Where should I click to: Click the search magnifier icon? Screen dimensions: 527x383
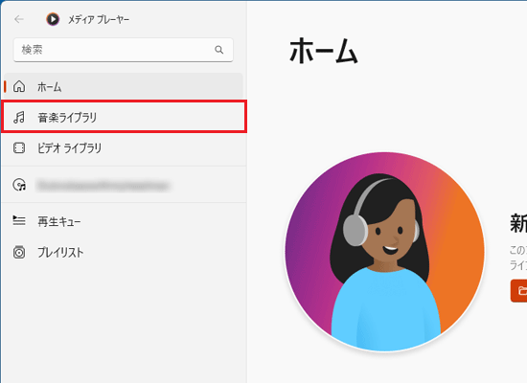click(x=219, y=50)
